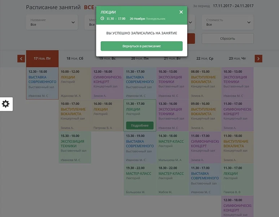Click the ЛЕКЦИИ popup title
This screenshot has height=217, width=279.
pyautogui.click(x=108, y=12)
